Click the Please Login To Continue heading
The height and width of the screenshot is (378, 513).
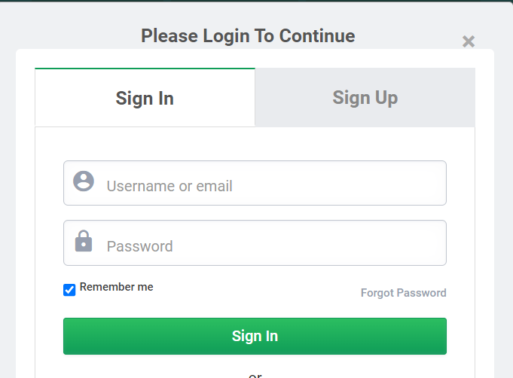[x=248, y=35]
